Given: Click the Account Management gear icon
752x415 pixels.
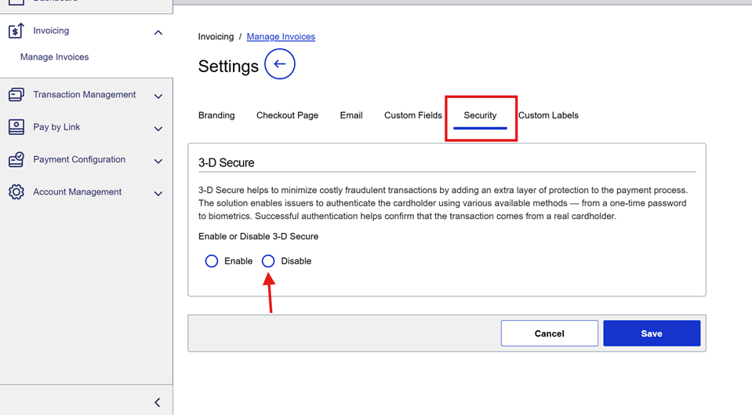Looking at the screenshot, I should 16,192.
